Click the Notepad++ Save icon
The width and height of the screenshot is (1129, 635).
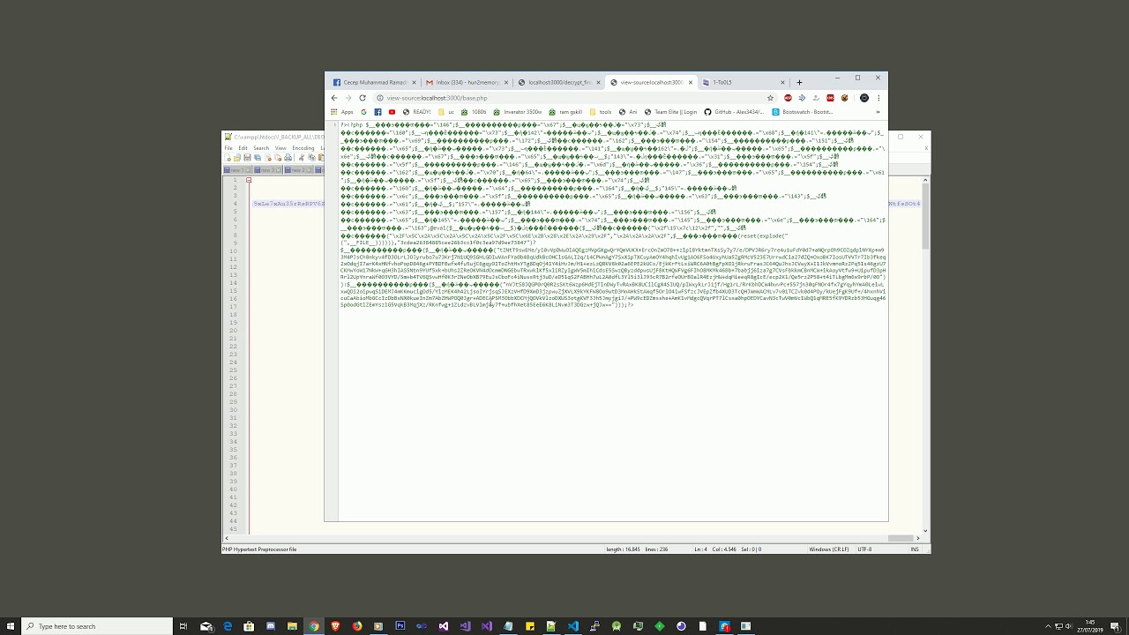pyautogui.click(x=247, y=157)
